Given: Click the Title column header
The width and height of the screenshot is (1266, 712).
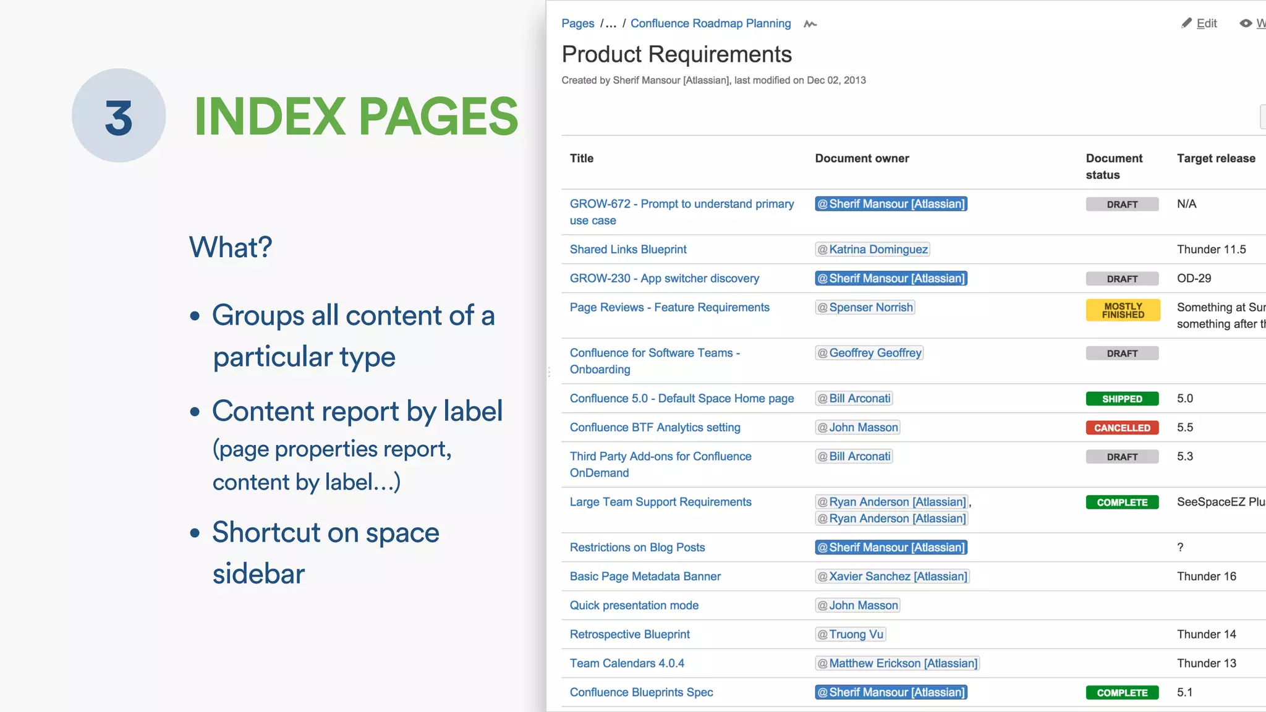Looking at the screenshot, I should (581, 158).
